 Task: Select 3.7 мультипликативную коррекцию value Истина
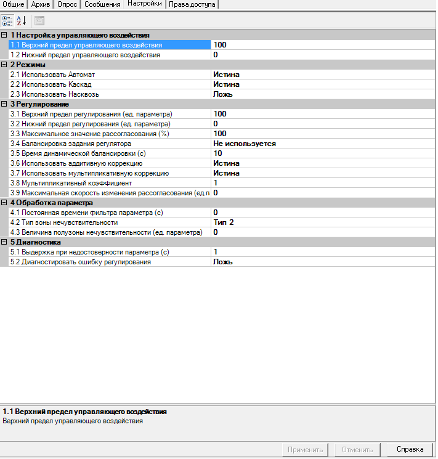pos(323,173)
